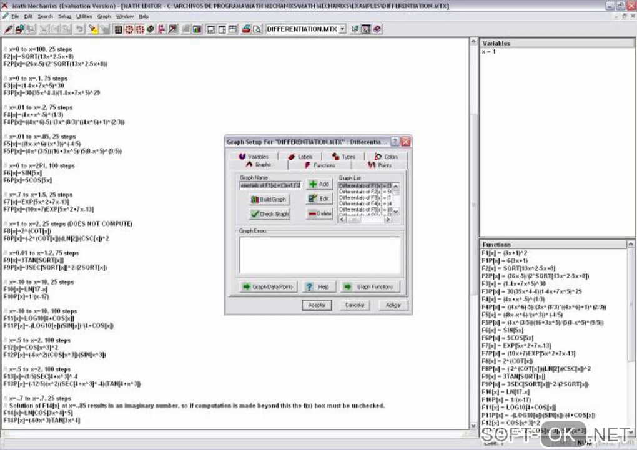Click the Graph Functions button
The height and width of the screenshot is (450, 637).
pos(370,286)
